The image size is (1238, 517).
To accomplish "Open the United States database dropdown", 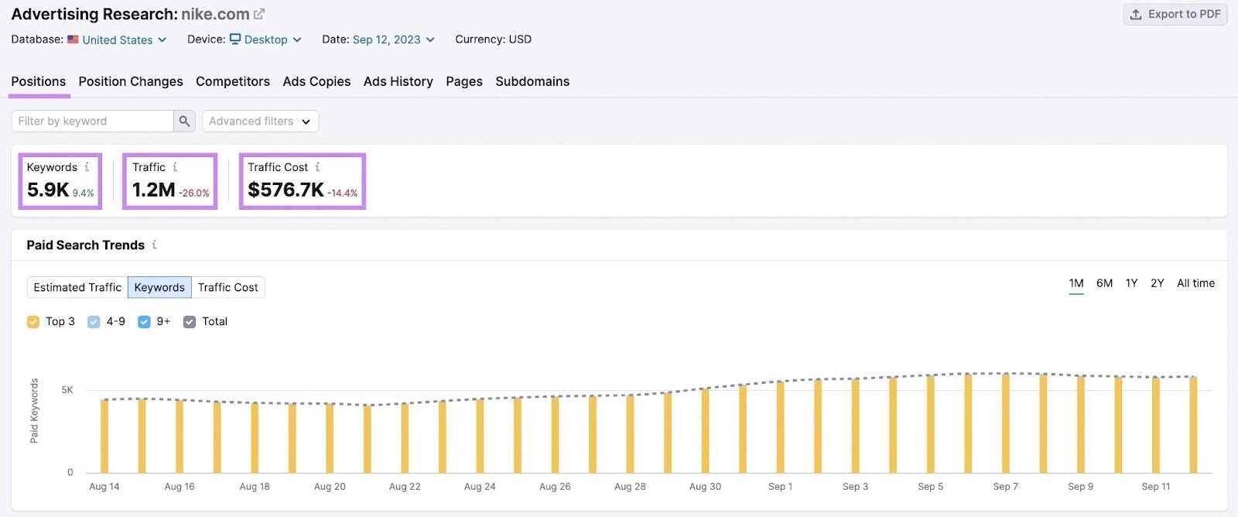I will tap(124, 39).
